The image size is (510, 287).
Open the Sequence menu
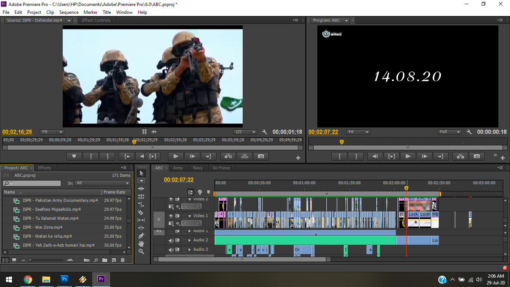pos(69,12)
